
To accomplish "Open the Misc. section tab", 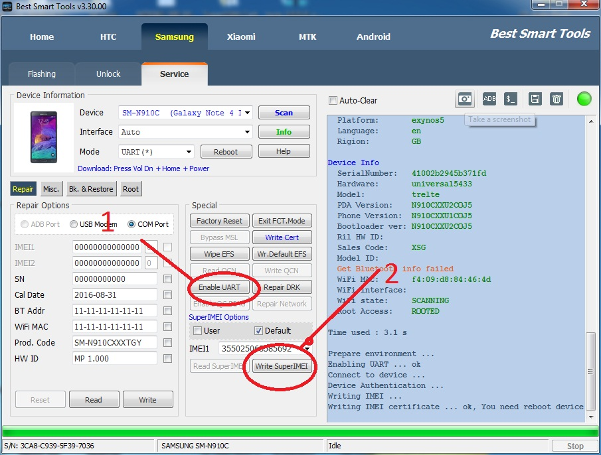I will tap(51, 189).
